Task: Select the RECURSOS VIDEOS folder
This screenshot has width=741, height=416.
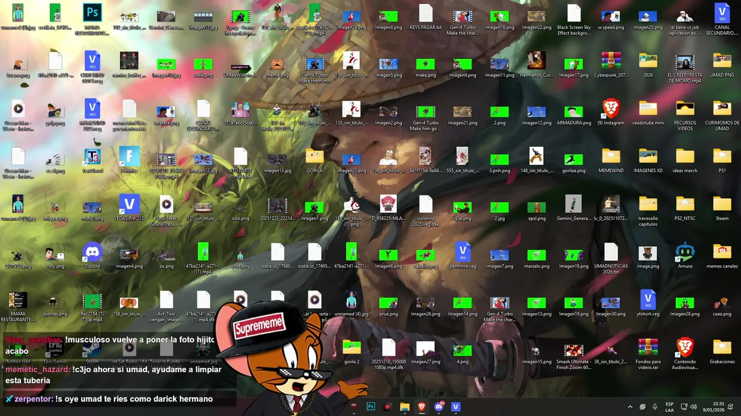Action: coord(685,115)
